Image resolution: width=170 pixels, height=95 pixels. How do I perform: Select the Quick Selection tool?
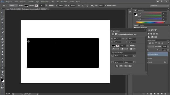2,22
